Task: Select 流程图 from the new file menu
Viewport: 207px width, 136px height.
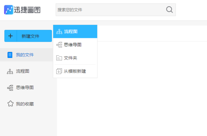Action: 75,31
